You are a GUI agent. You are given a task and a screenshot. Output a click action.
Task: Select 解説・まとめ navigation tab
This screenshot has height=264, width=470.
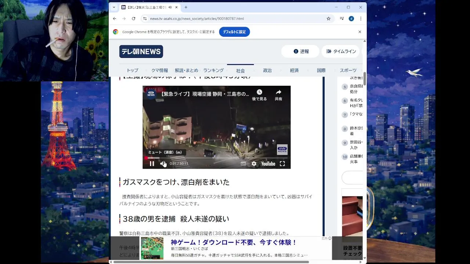tap(187, 70)
